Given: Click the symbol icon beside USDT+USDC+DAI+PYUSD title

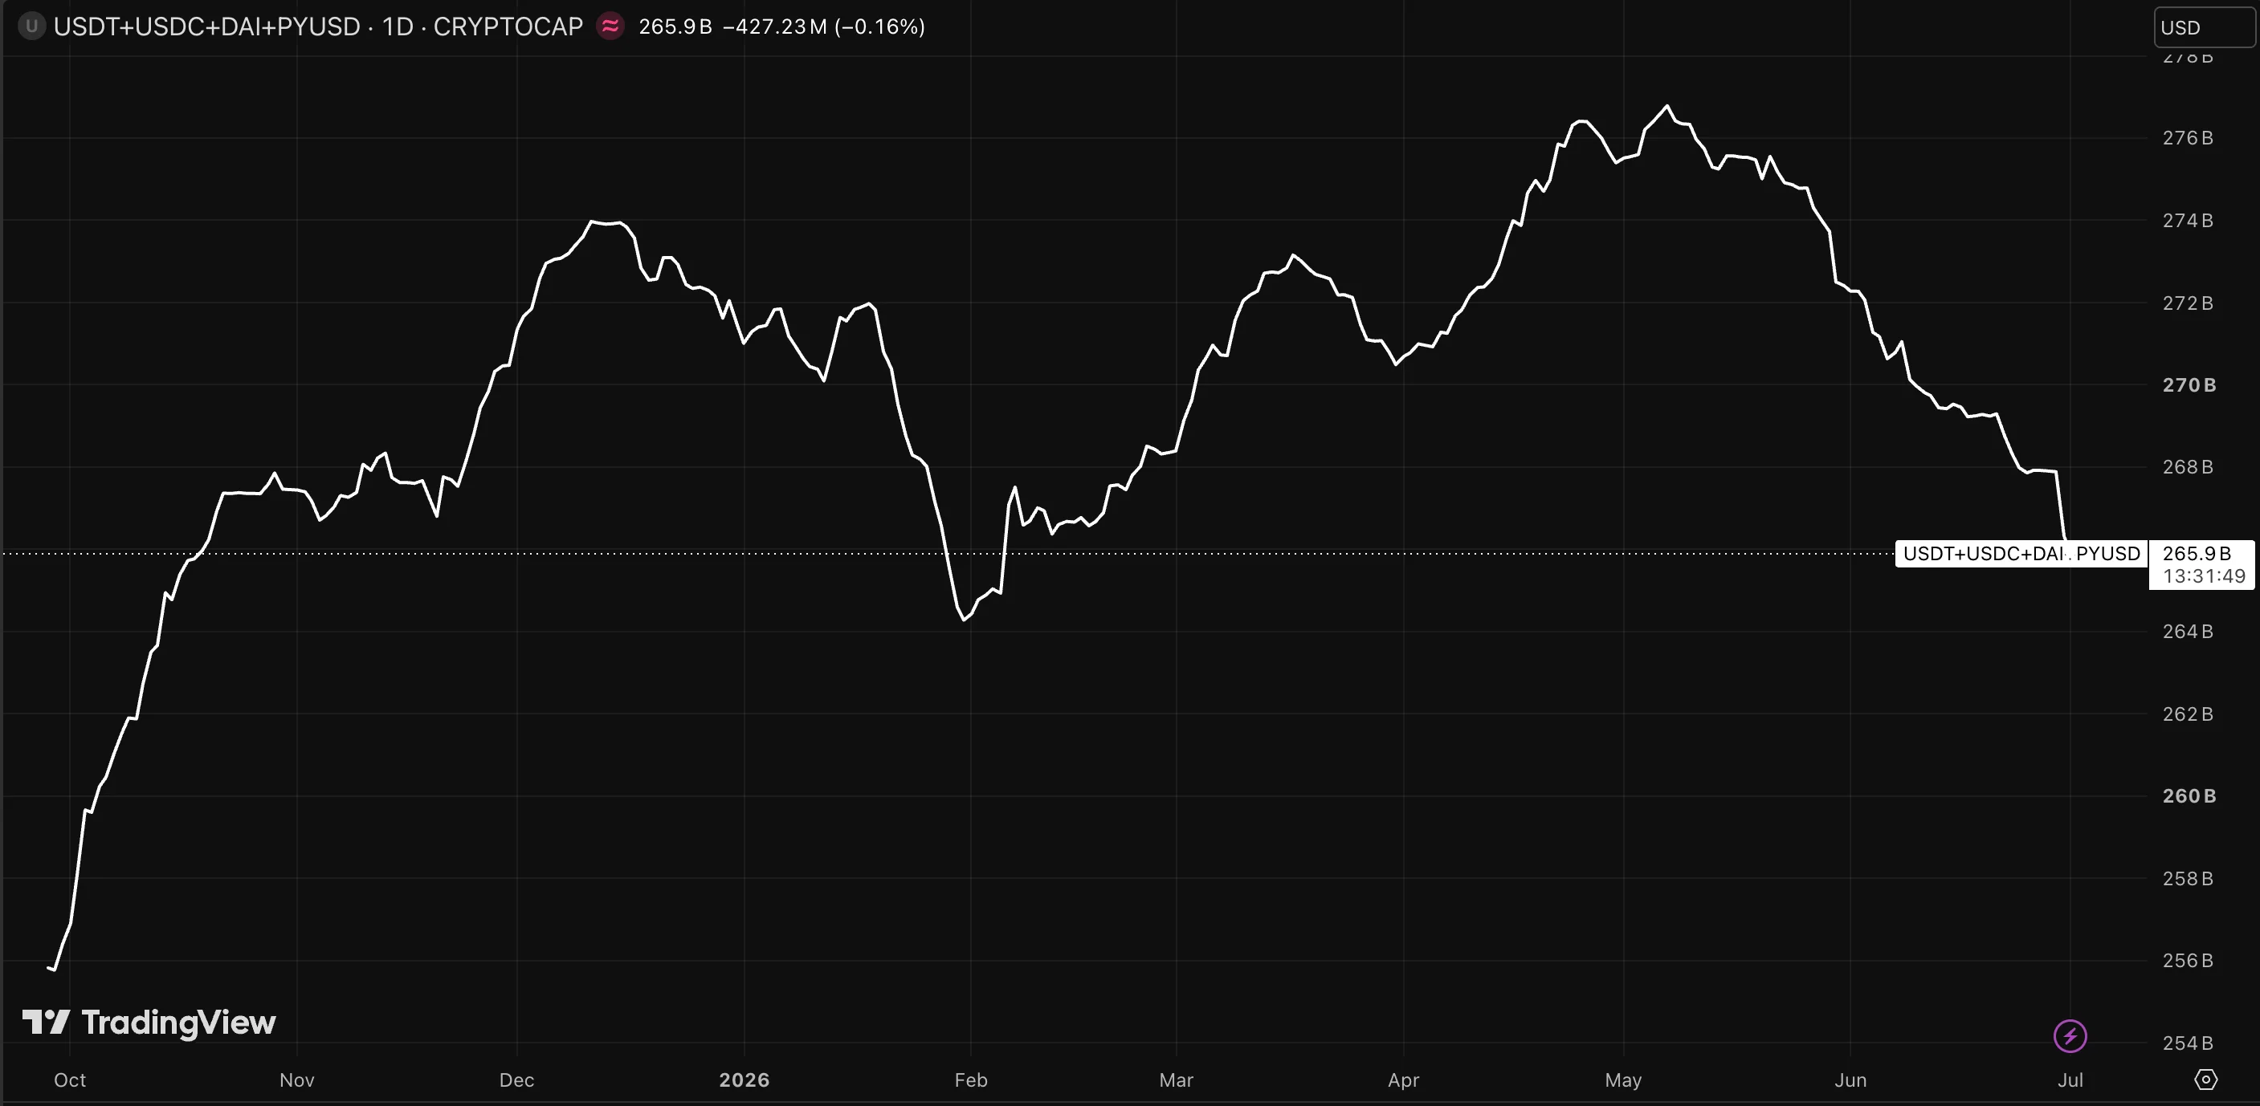Looking at the screenshot, I should coord(31,26).
